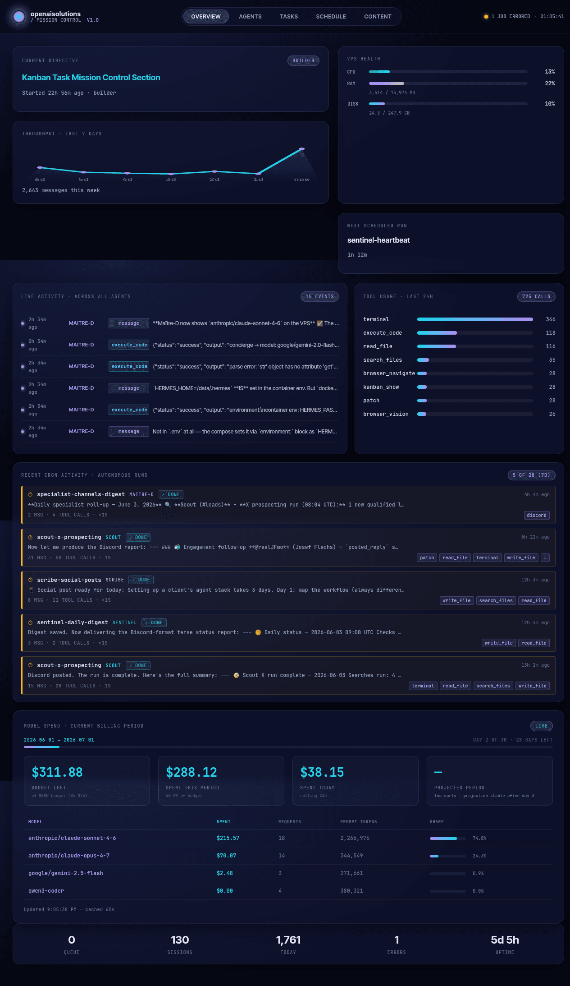This screenshot has height=986, width=570.
Task: Click the 1d data point on throughput chart
Action: pyautogui.click(x=258, y=174)
